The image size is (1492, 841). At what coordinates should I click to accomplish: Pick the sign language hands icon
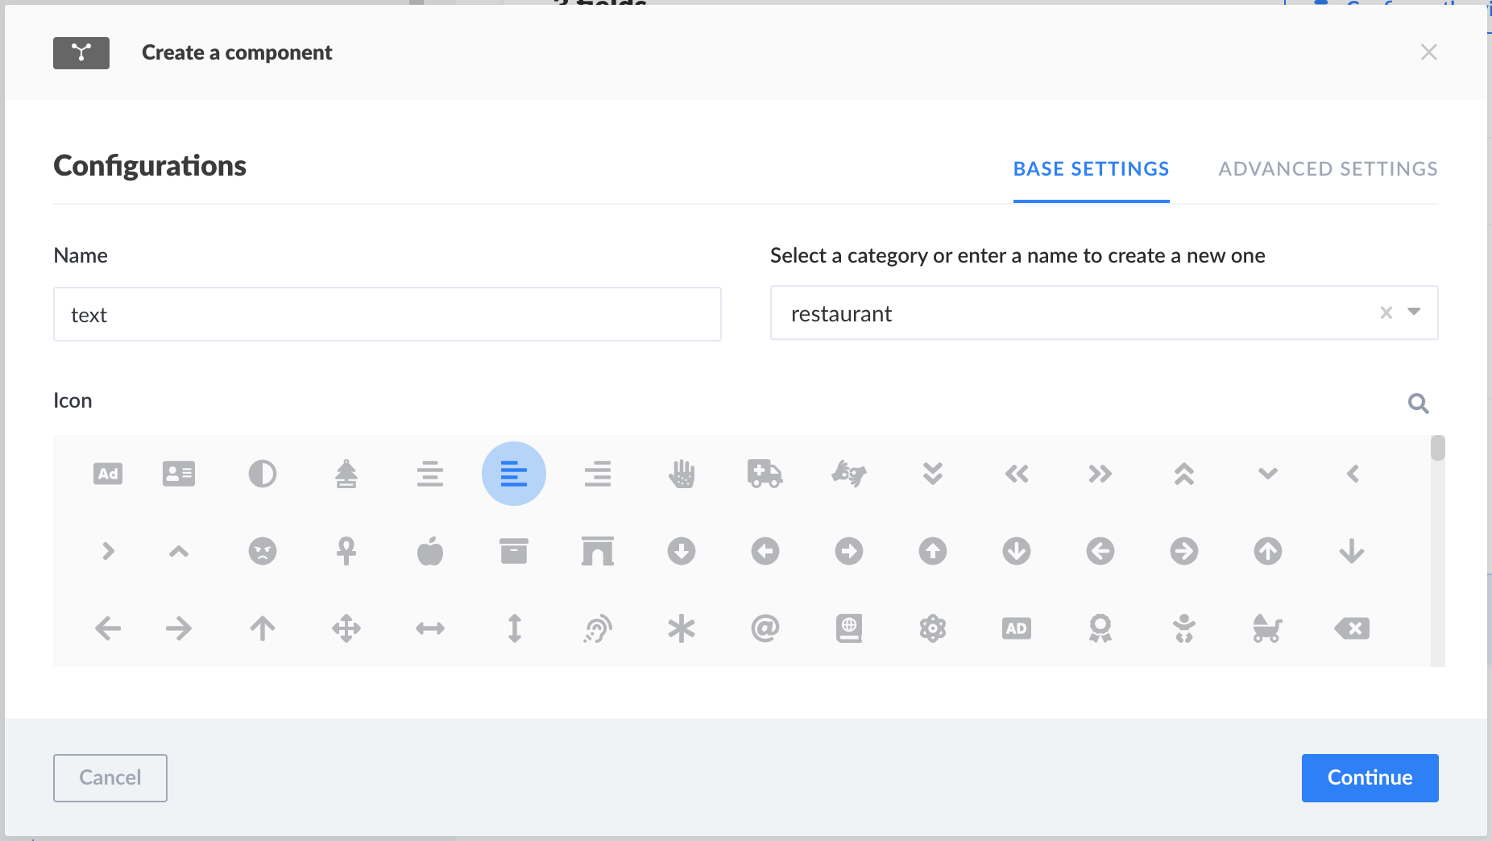click(x=850, y=474)
